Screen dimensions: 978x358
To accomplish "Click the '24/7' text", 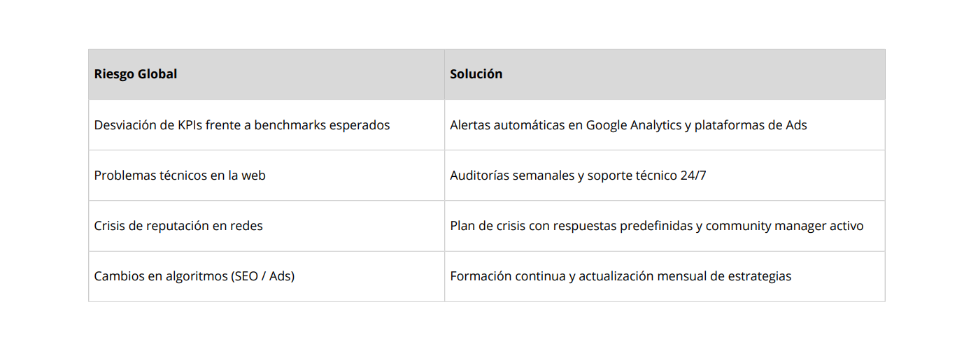I will click(693, 176).
